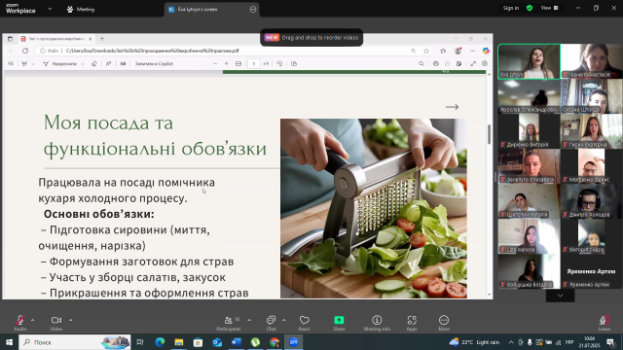Image resolution: width=623 pixels, height=350 pixels.
Task: Search within the PDF document
Action: (x=421, y=64)
